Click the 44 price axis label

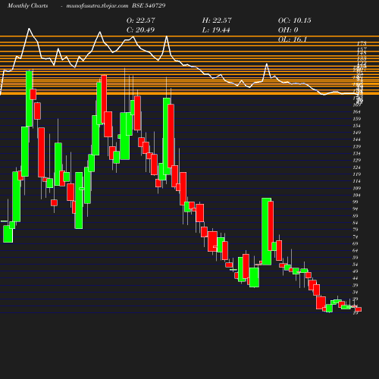[356, 278]
